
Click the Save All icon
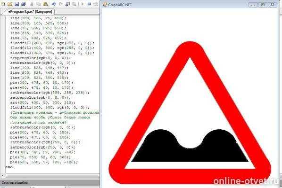click(x=24, y=4)
